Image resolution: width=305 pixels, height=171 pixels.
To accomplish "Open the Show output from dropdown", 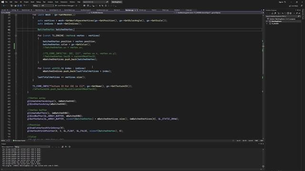I will (x=32, y=147).
